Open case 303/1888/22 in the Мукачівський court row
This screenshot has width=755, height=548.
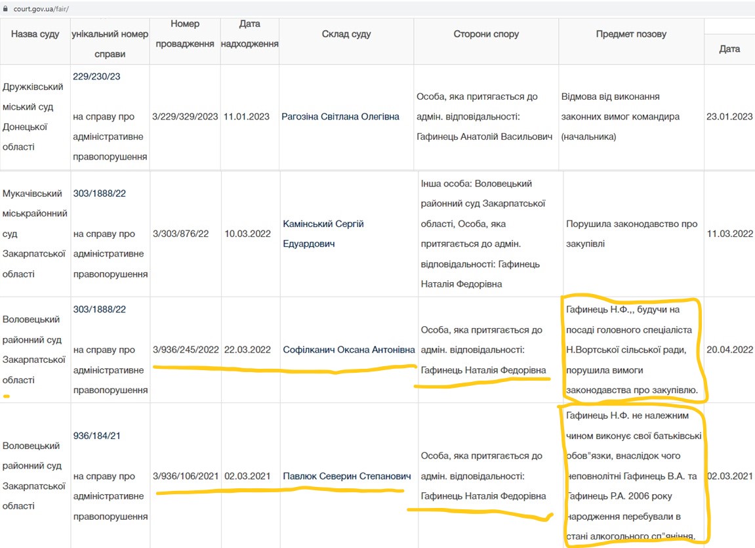(100, 194)
